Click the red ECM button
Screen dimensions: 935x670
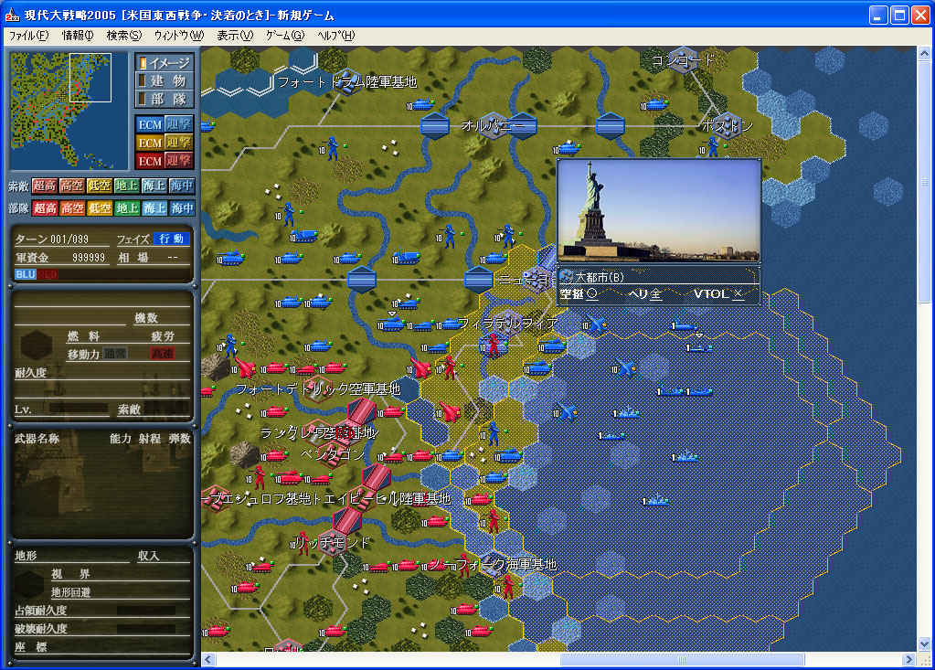(150, 161)
